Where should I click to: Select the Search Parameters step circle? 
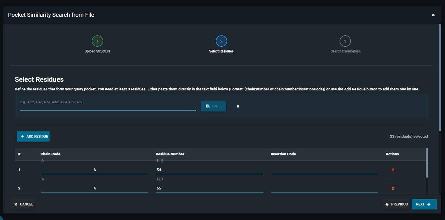tap(345, 41)
